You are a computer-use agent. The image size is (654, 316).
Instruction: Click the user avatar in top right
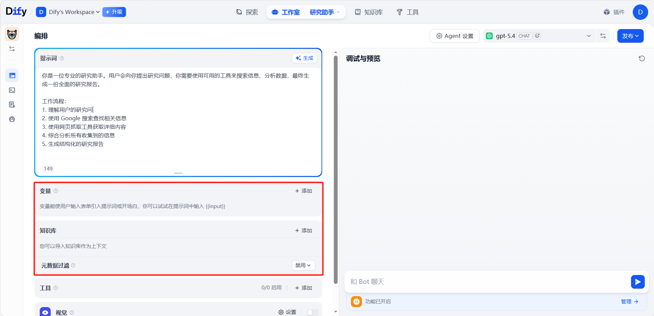pos(640,12)
